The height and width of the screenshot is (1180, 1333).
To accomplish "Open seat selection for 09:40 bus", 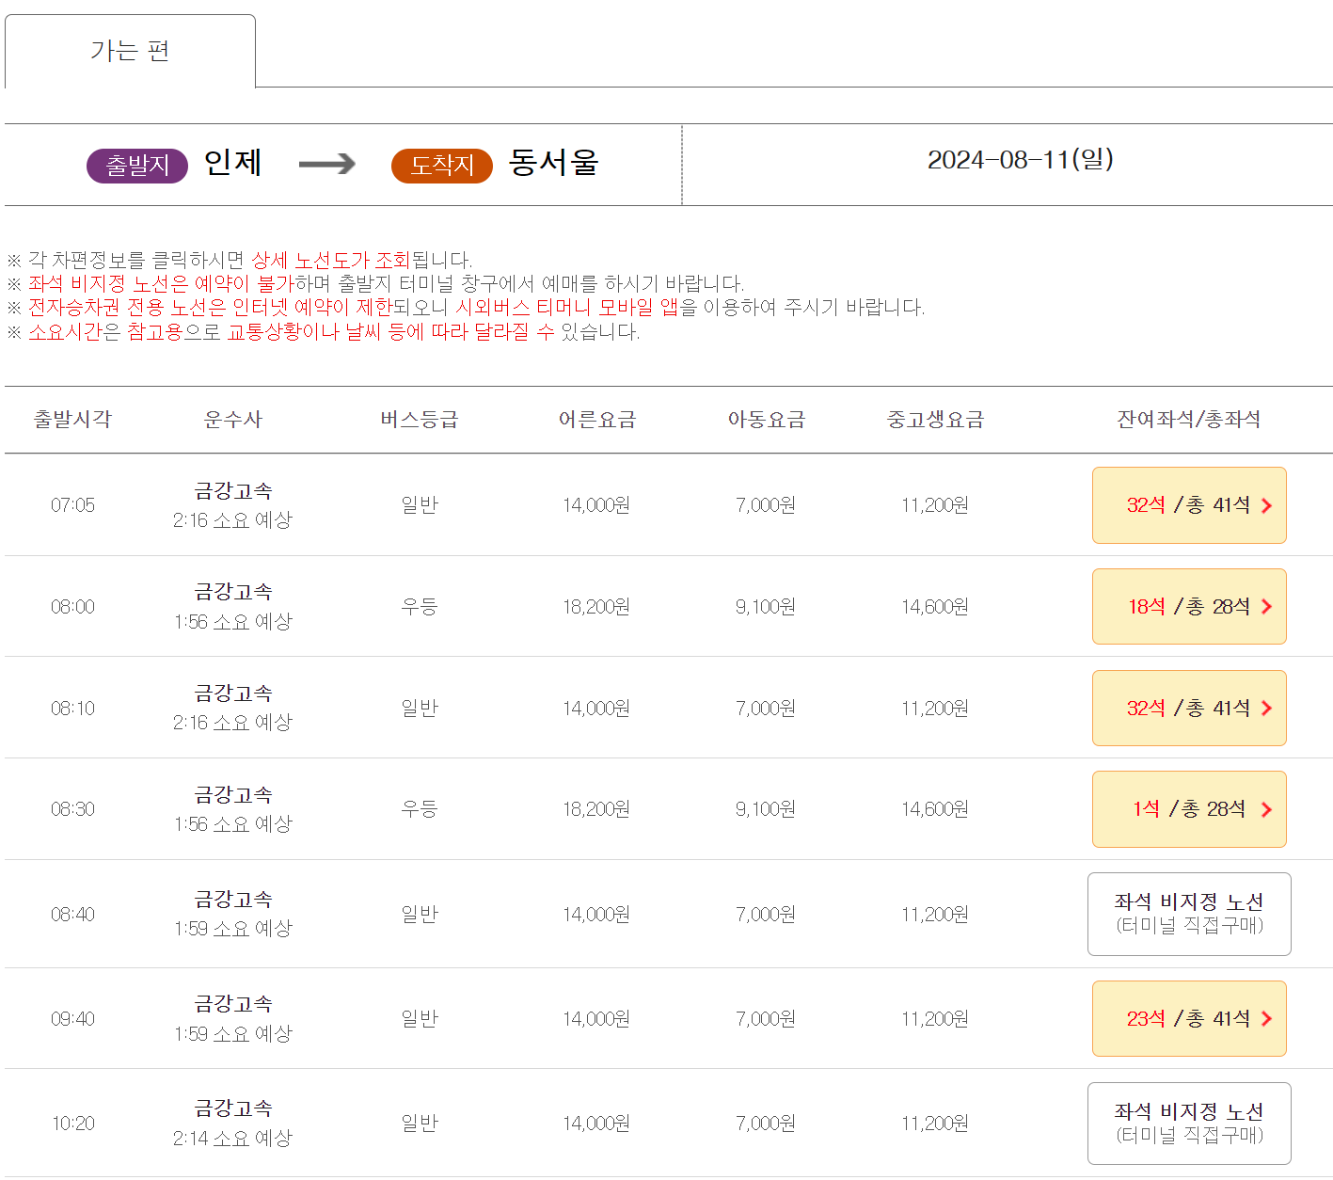I will (1189, 1019).
